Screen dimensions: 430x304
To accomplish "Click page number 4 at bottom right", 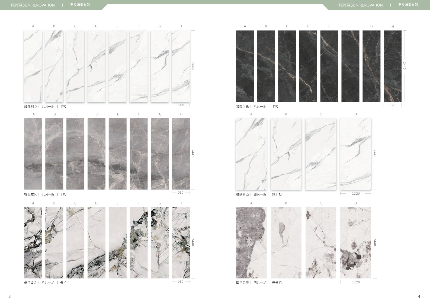I will coord(419,296).
